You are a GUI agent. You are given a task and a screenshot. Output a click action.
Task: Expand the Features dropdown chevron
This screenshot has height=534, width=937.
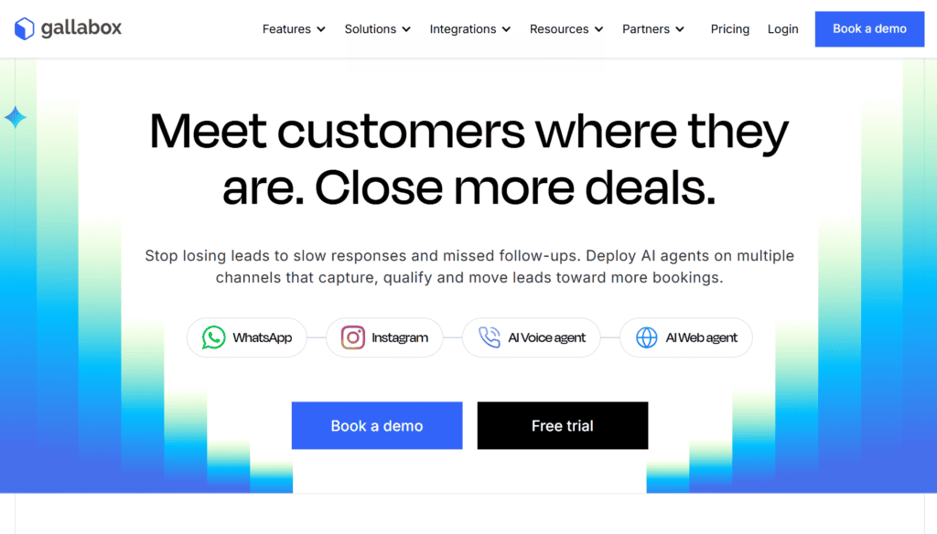pyautogui.click(x=321, y=29)
